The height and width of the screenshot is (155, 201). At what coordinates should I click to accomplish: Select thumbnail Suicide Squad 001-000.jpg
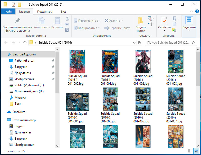(x=77, y=61)
